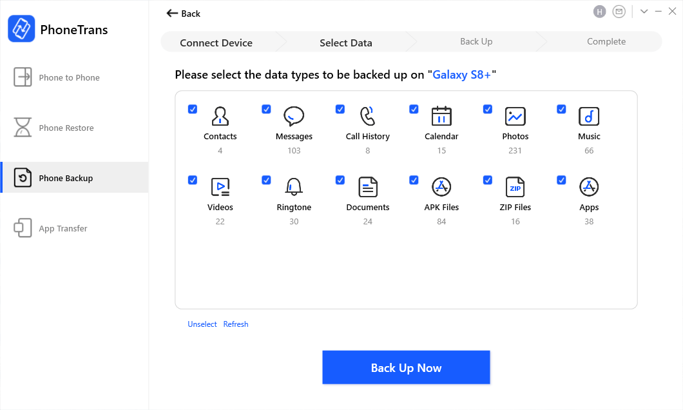The image size is (683, 410).
Task: Open the mail feedback icon in title bar
Action: [x=619, y=12]
